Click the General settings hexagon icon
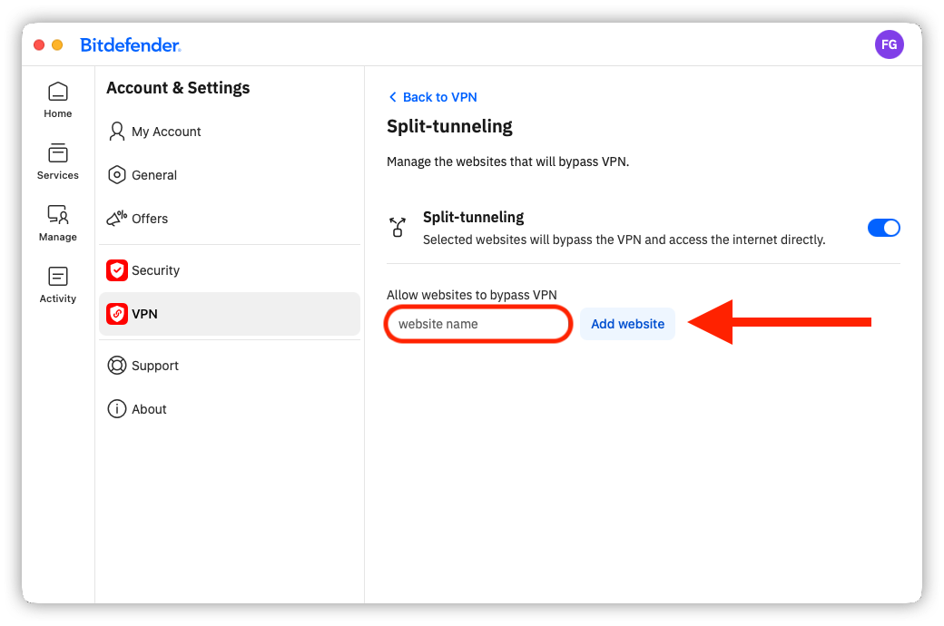The width and height of the screenshot is (944, 626). 117,174
